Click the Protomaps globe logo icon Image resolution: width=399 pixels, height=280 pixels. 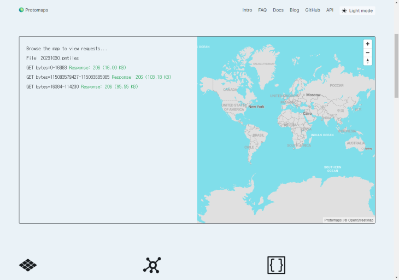21,10
